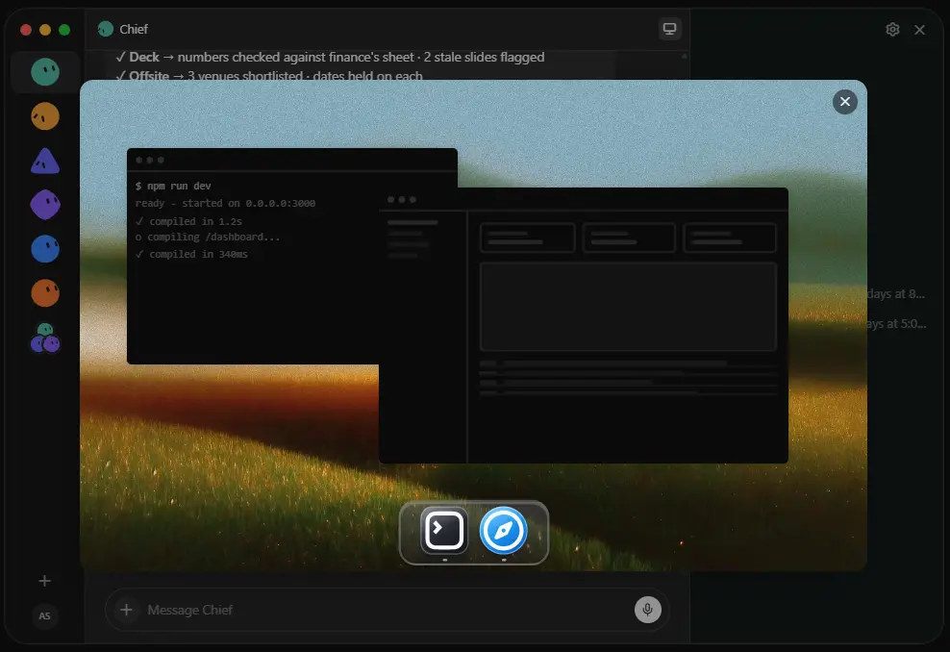Select the blue round agent avatar

pyautogui.click(x=45, y=249)
